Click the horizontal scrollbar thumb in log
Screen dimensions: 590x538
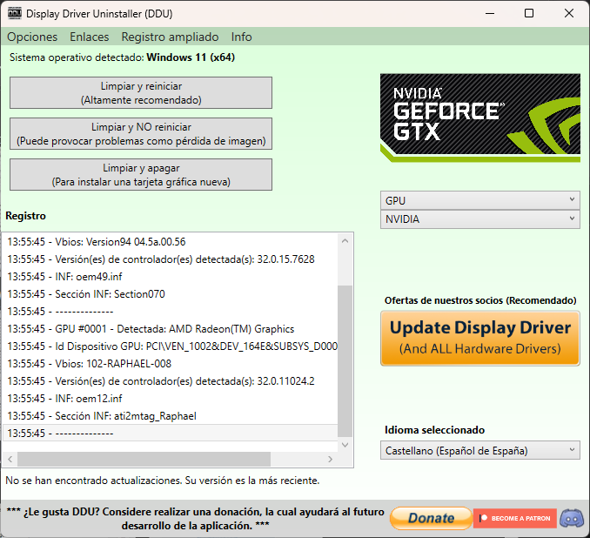[x=144, y=459]
